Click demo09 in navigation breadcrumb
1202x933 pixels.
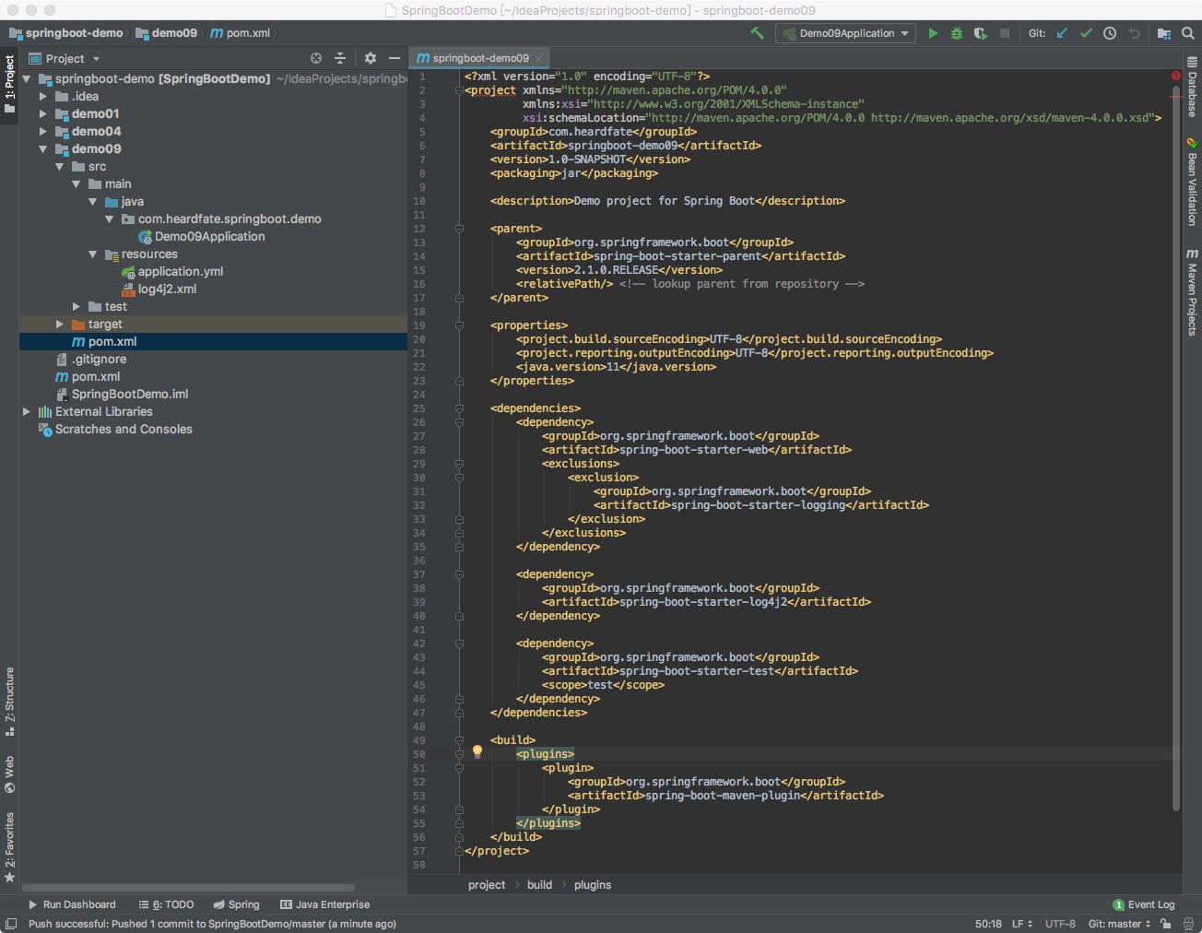[167, 33]
